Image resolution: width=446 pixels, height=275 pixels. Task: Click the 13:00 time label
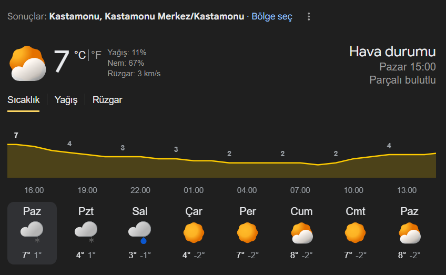(x=407, y=190)
